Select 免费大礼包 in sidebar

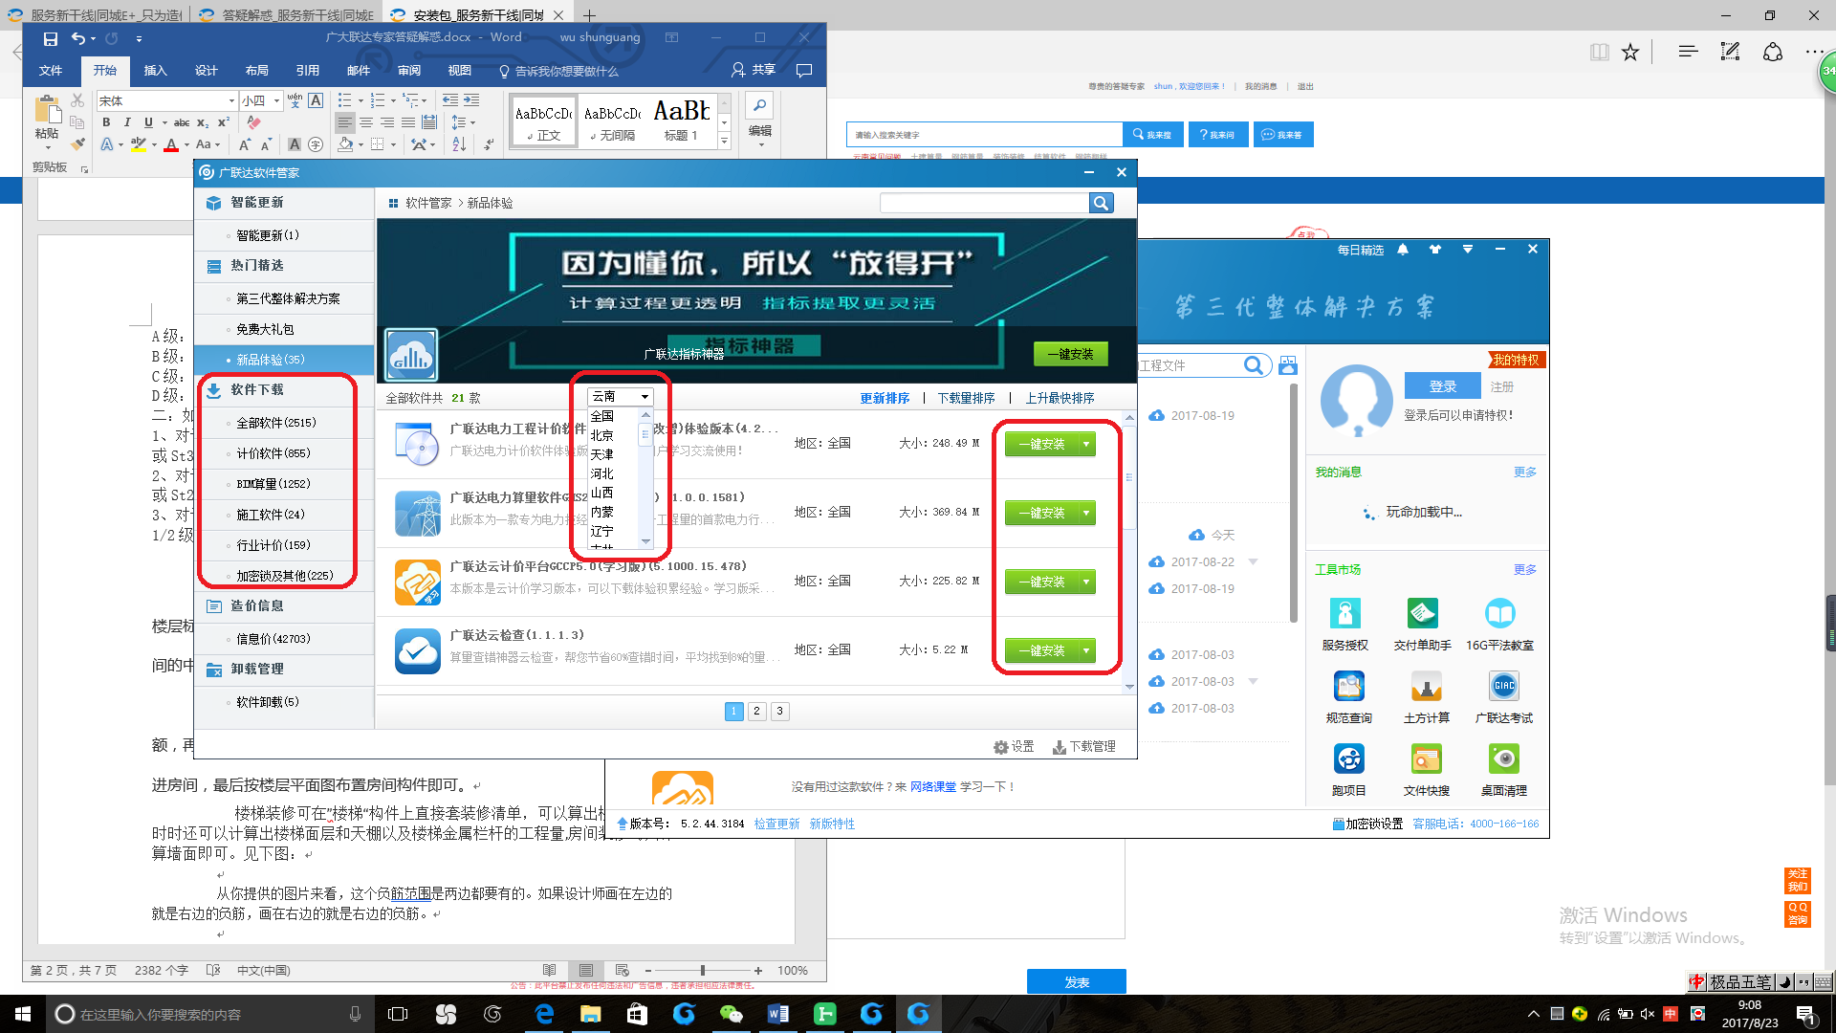click(x=265, y=329)
